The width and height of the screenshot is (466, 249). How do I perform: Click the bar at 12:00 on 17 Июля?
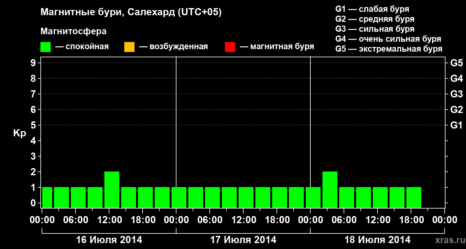coord(246,197)
